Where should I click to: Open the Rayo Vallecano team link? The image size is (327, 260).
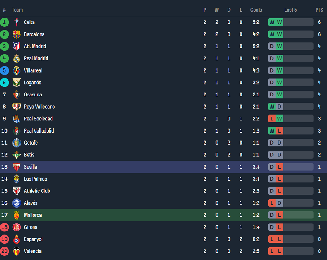click(39, 107)
